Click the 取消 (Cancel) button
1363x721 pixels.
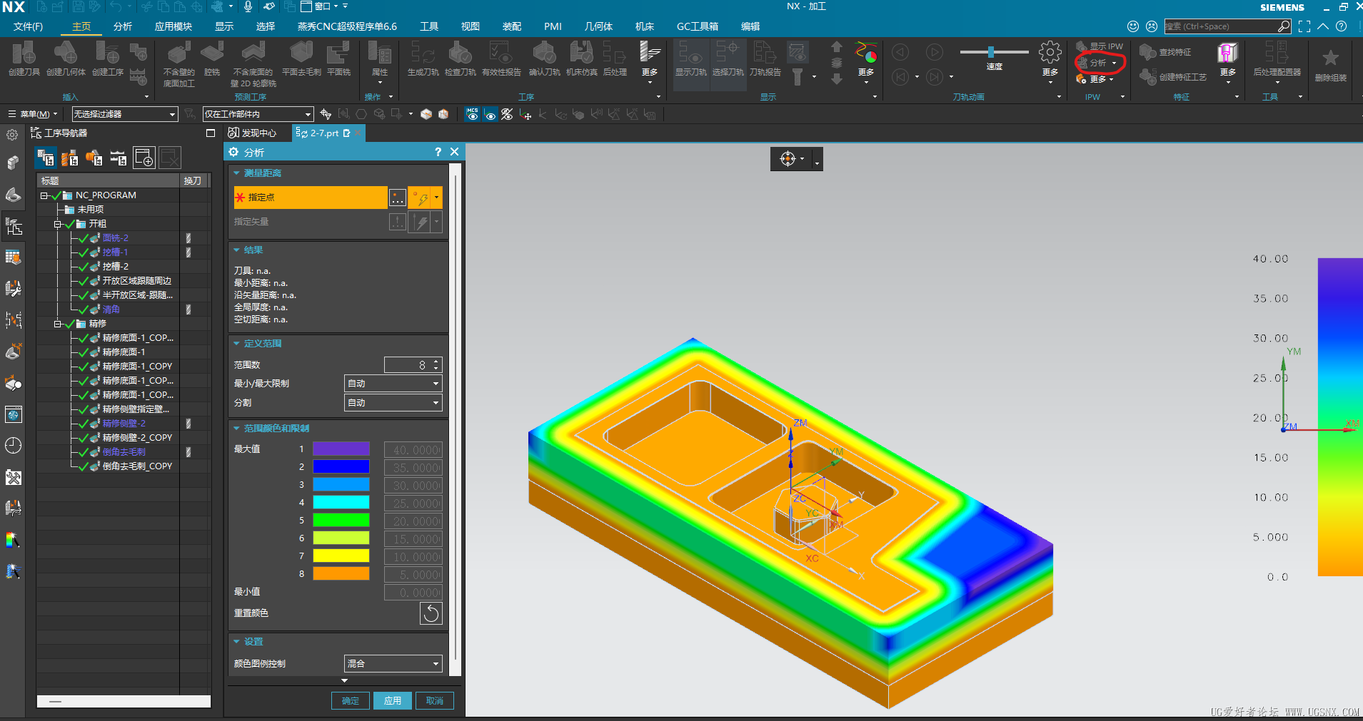click(x=434, y=701)
